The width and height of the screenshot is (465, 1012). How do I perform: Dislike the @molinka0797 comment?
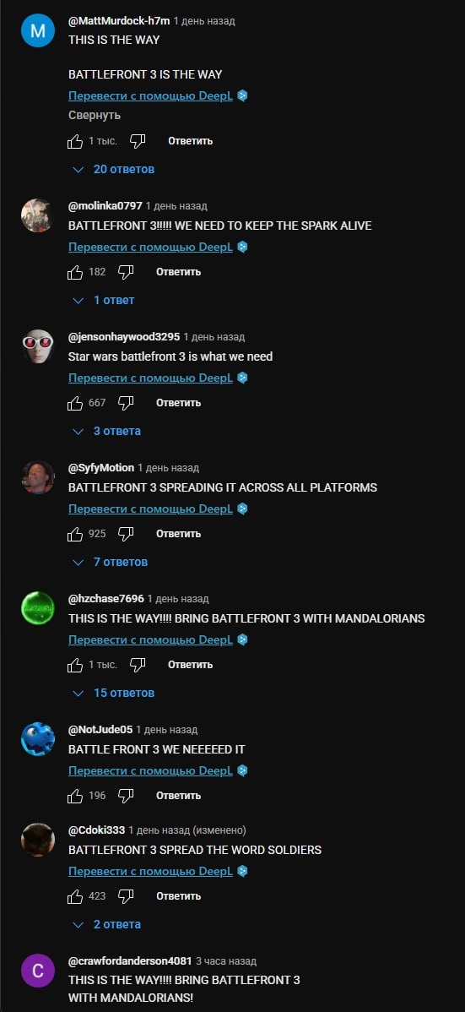[x=126, y=272]
